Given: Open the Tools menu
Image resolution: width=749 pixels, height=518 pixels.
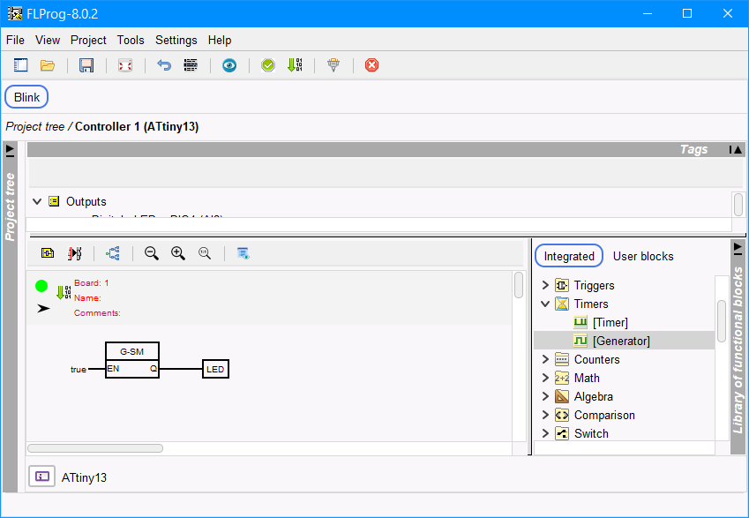Looking at the screenshot, I should point(131,40).
